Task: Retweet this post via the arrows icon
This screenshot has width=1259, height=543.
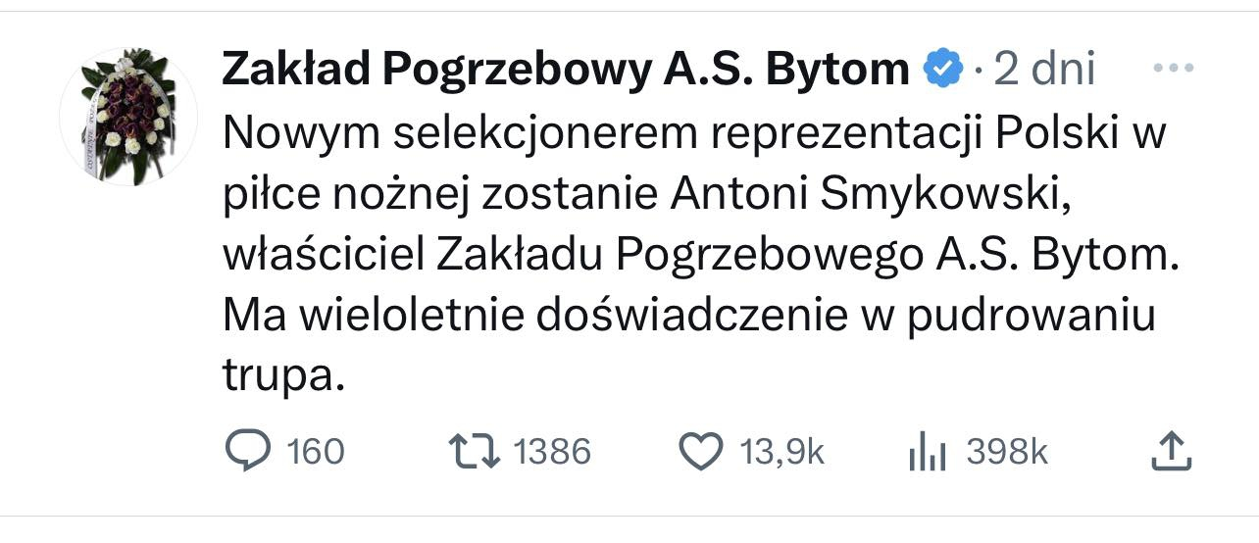Action: click(x=474, y=452)
